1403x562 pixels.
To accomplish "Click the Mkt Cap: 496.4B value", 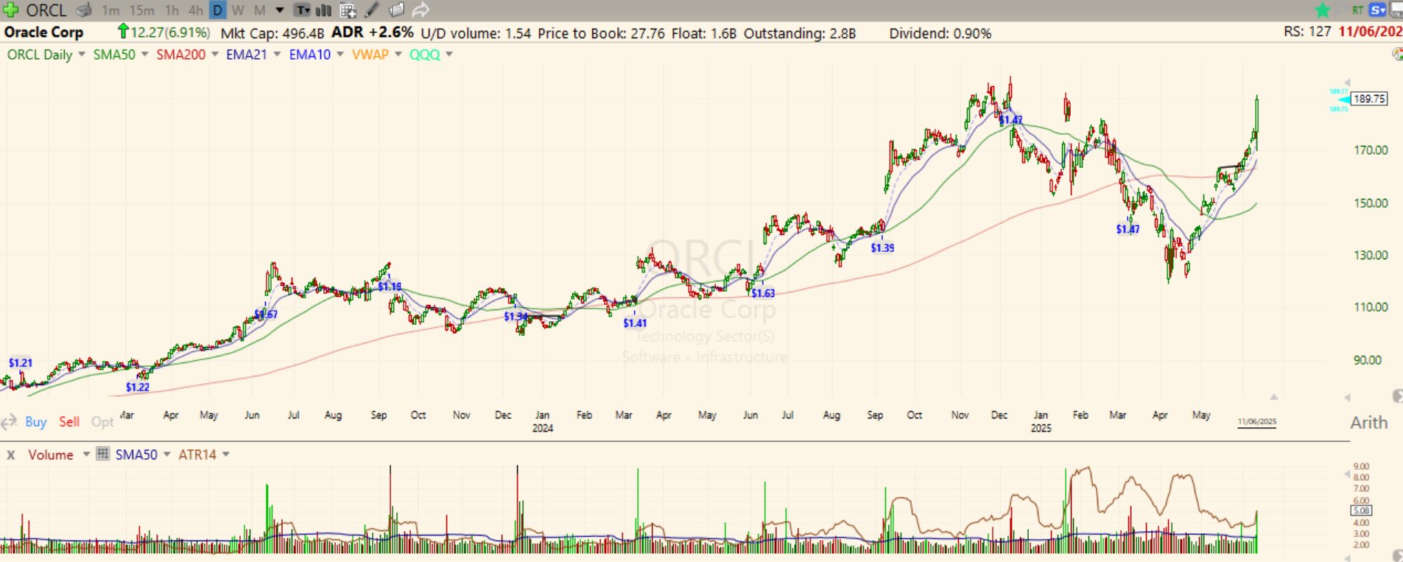I will point(272,33).
